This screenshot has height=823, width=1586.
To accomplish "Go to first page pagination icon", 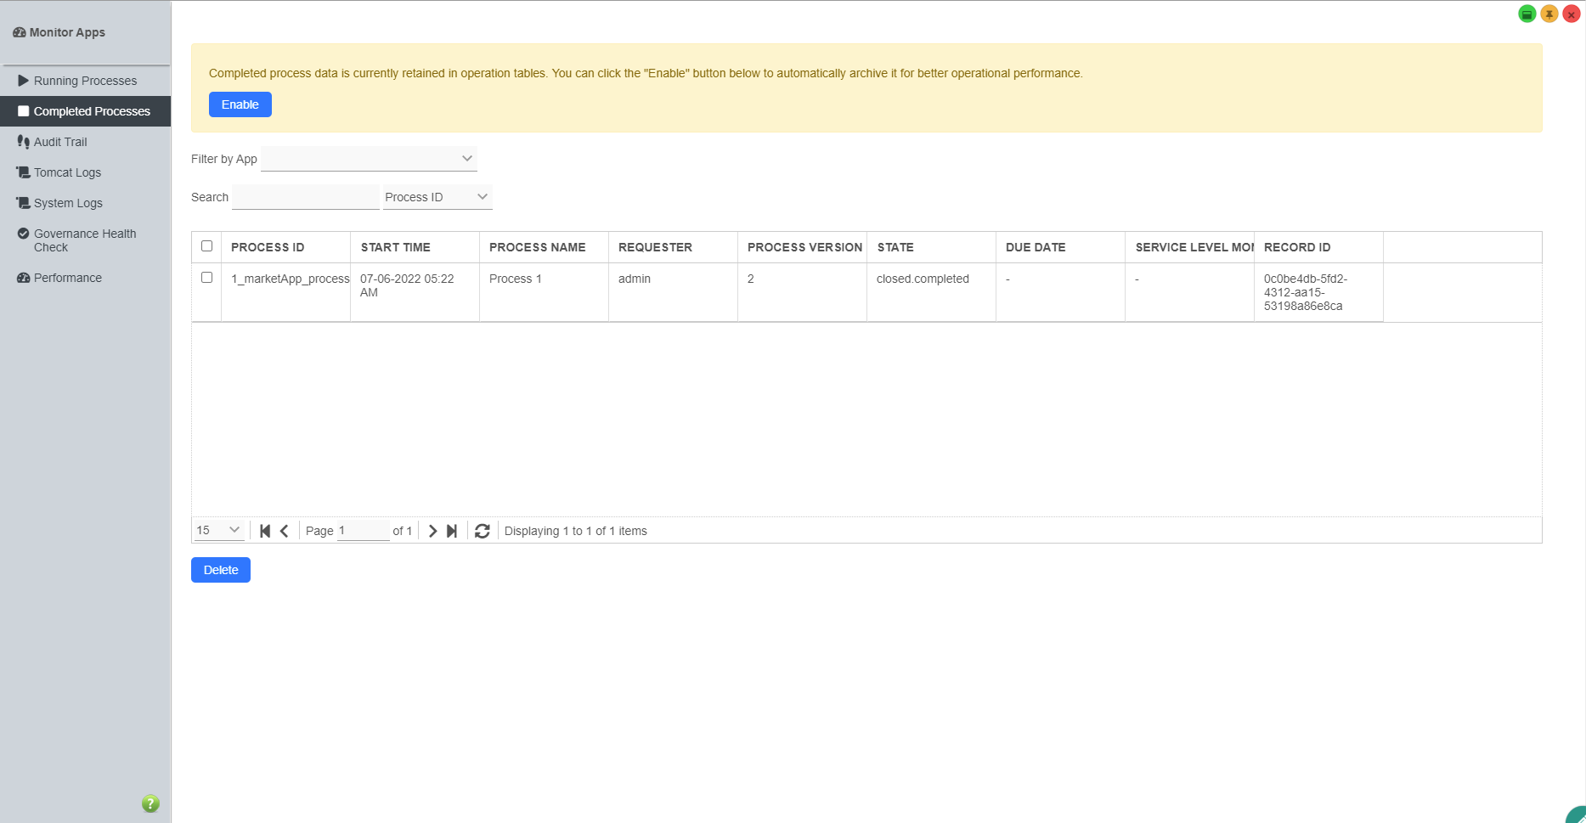I will 265,531.
